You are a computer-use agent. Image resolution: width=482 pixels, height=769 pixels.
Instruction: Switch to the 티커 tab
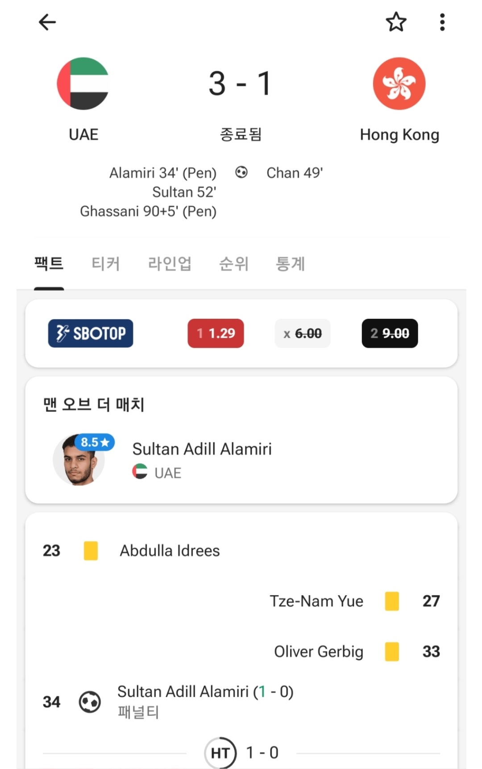click(106, 263)
